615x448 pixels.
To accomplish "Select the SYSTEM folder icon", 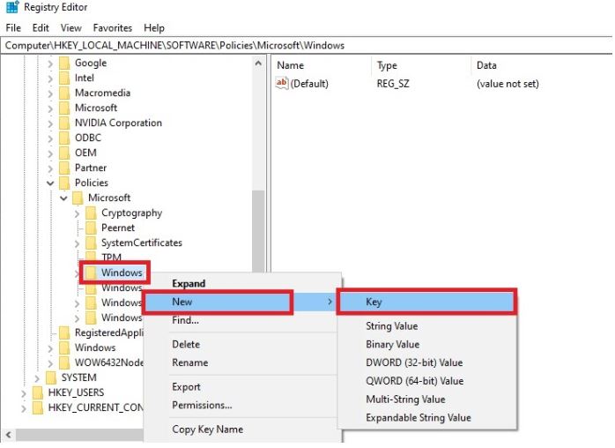I will tap(51, 377).
